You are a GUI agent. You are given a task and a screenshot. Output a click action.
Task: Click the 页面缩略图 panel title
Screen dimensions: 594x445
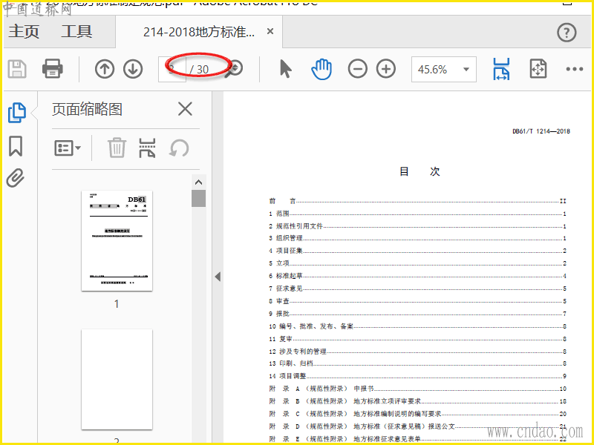[87, 109]
